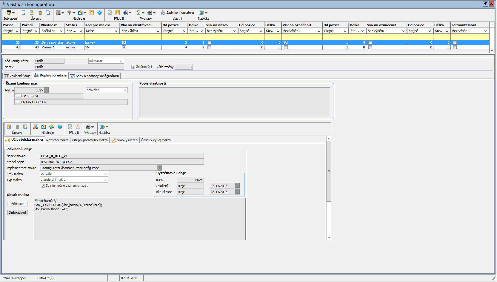Viewport: 497px width, 282px height.
Task: Toggle the Změnování checkbox
Action: pyautogui.click(x=133, y=67)
